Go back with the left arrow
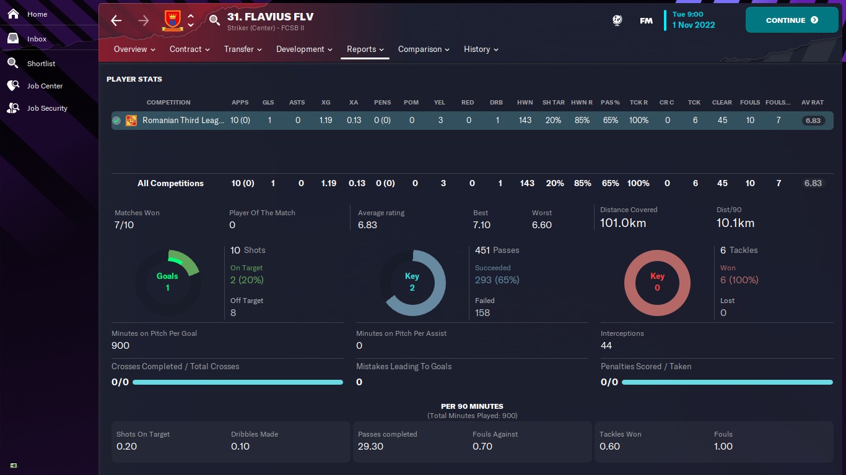 pos(116,20)
